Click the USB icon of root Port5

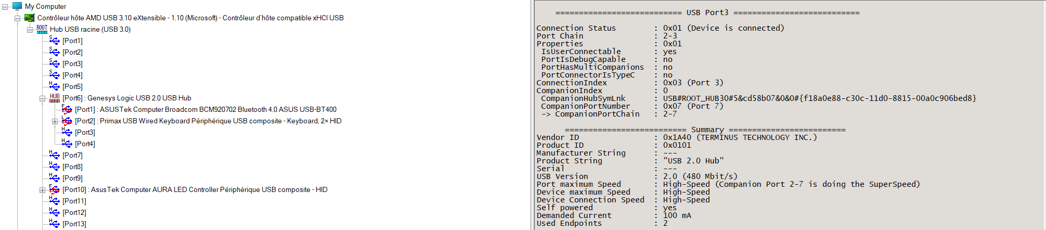[55, 86]
